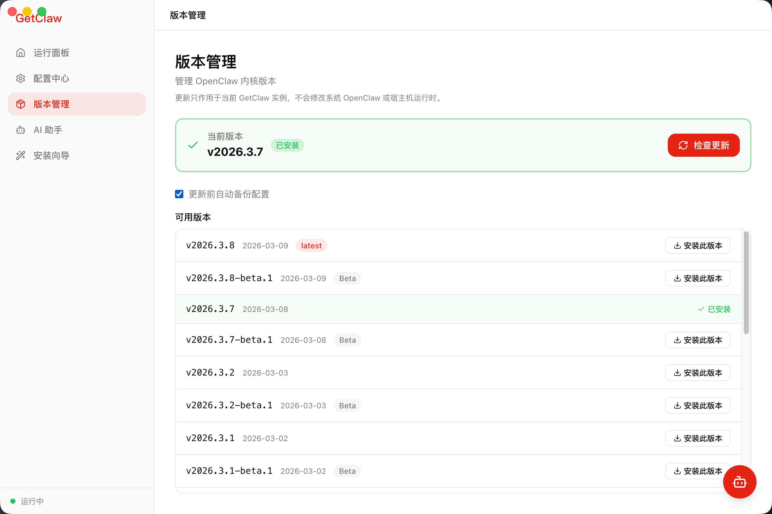Click the green checkmark beside 当前版本
This screenshot has height=514, width=772.
point(192,145)
